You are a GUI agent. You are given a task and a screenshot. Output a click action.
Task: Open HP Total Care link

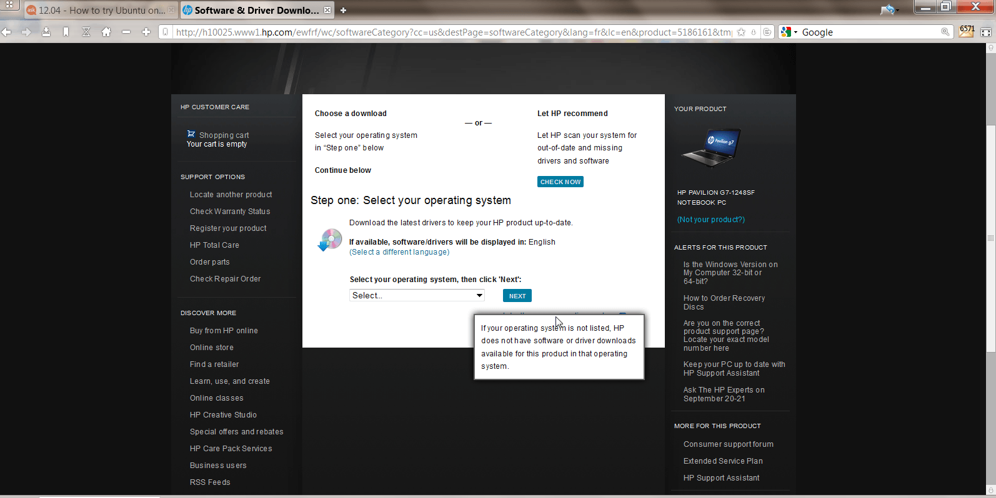click(214, 245)
